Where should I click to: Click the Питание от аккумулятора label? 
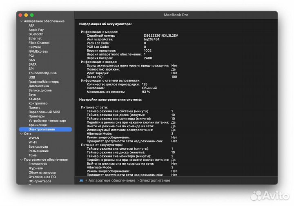102,145
